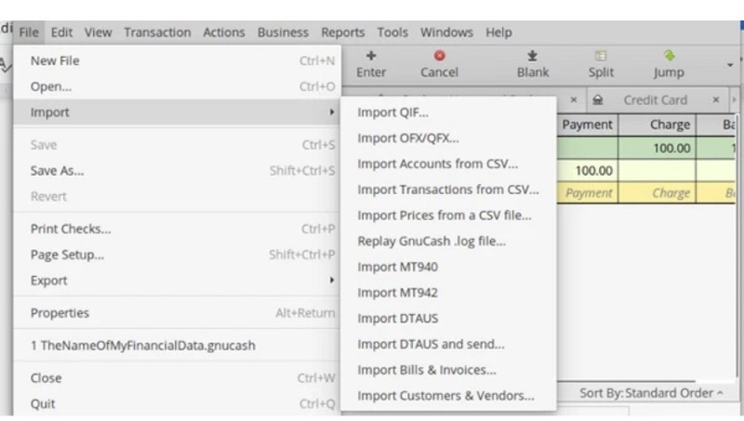Click the Cancel transaction toolbar icon

(x=439, y=56)
